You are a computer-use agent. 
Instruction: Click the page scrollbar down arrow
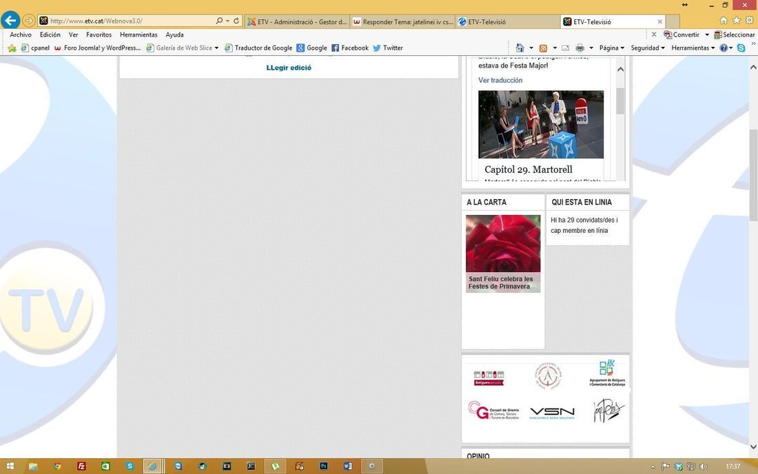[753, 446]
